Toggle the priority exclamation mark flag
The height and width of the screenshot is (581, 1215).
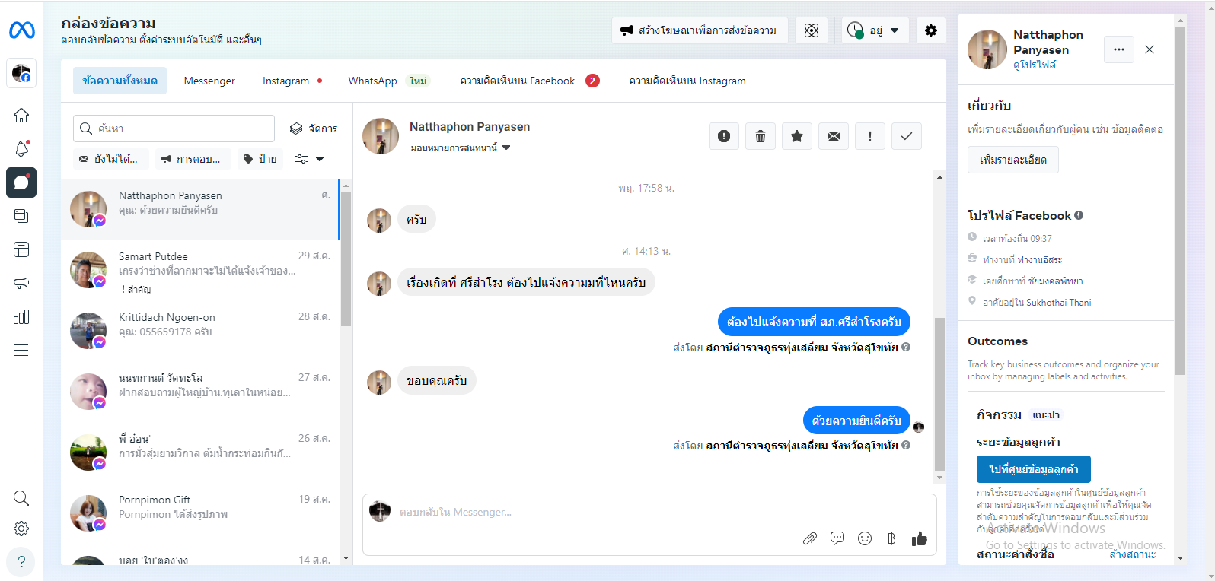(869, 136)
